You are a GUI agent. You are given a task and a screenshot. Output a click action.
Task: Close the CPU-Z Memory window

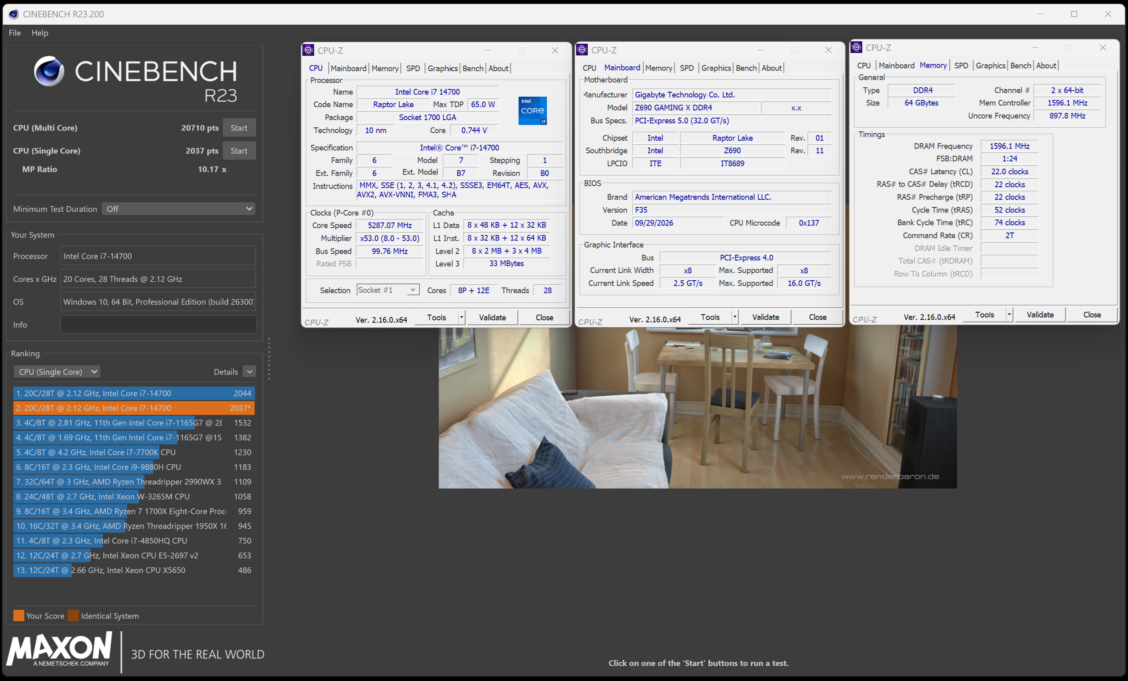(1103, 48)
